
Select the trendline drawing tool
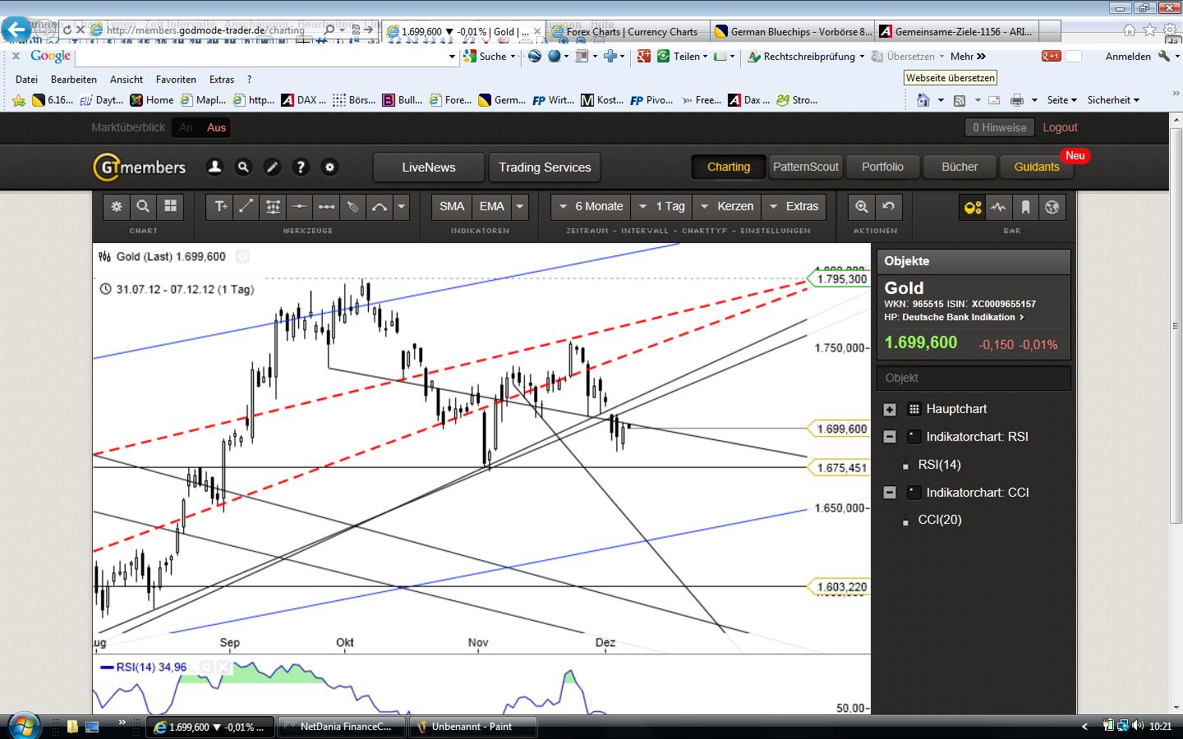tap(246, 207)
